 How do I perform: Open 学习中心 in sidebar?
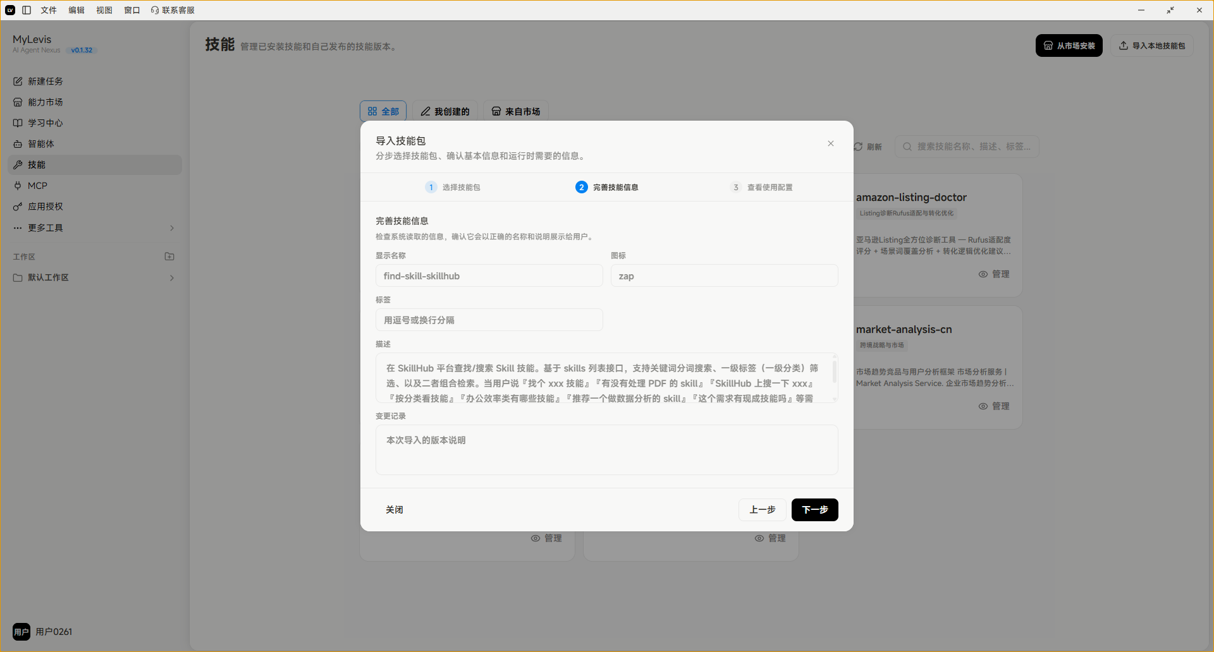pyautogui.click(x=95, y=123)
